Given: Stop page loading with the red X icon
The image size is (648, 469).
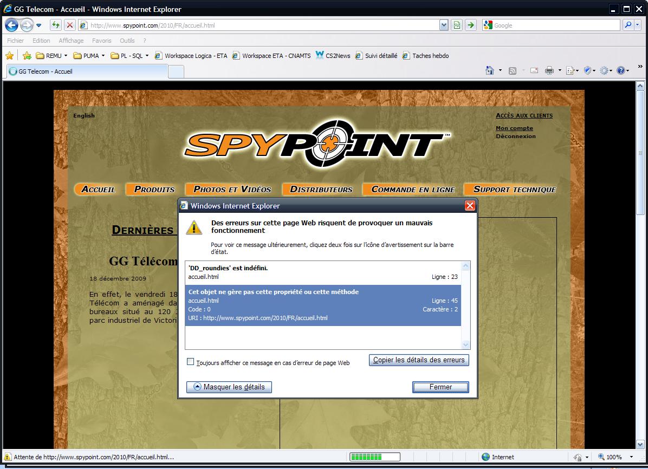Looking at the screenshot, I should [x=70, y=25].
